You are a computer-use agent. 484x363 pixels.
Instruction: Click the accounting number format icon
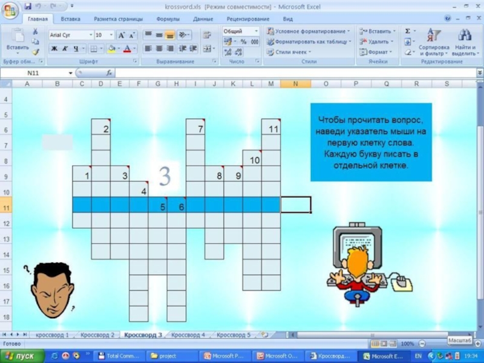[x=228, y=42]
